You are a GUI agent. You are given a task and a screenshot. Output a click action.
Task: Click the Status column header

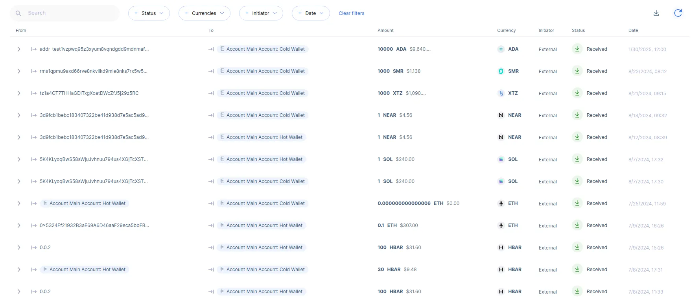click(x=578, y=30)
